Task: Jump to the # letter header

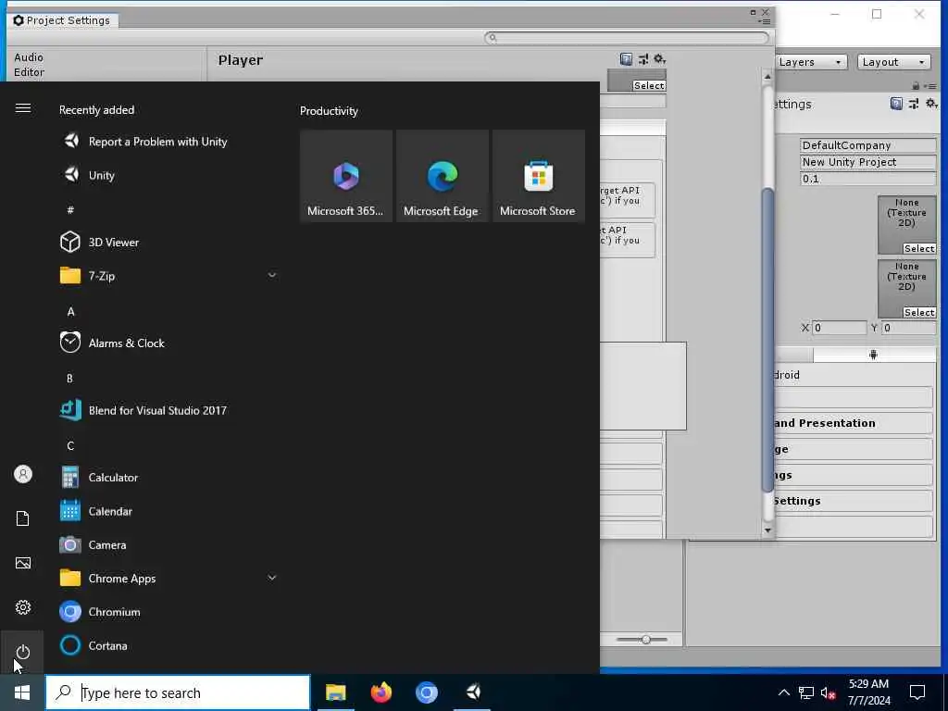Action: tap(70, 210)
